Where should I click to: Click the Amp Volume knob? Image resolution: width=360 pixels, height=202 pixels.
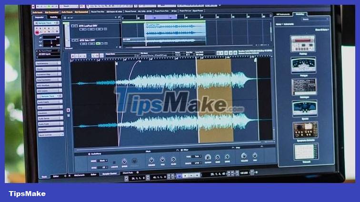click(x=244, y=156)
